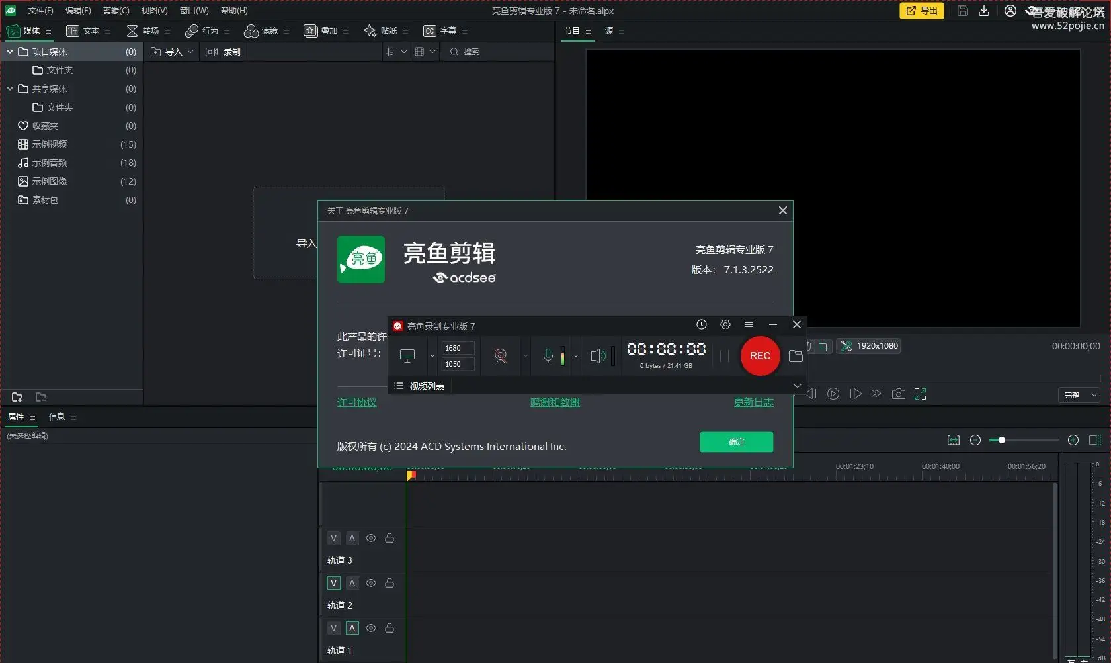
Task: Click the red REC button to start recording
Action: point(759,356)
